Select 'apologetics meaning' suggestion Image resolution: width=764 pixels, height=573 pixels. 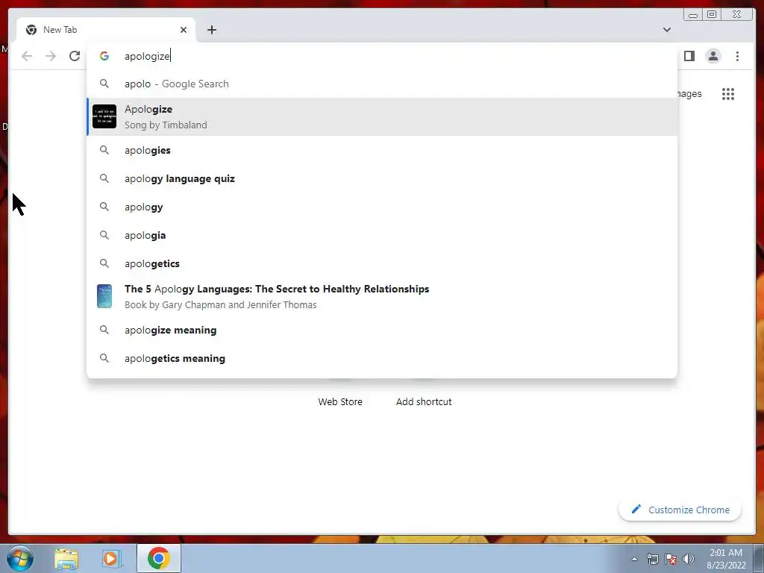(x=382, y=358)
